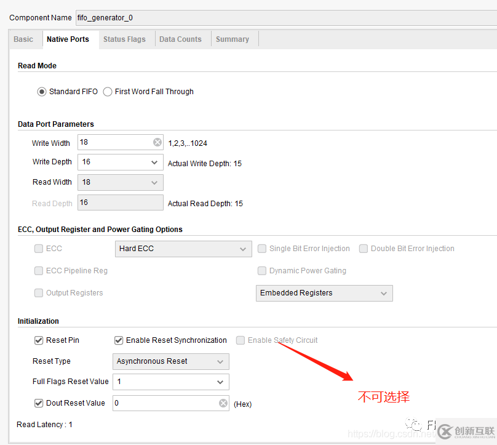Click the ECC, Output Register and Power Gating heading
Viewport: 497px width, 445px height.
100,230
